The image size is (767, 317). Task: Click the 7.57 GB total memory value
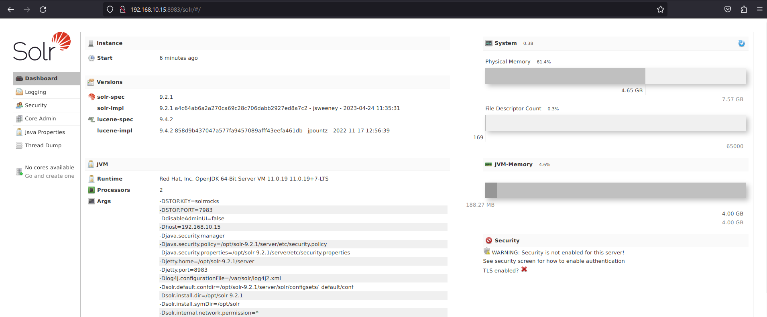[x=732, y=99]
